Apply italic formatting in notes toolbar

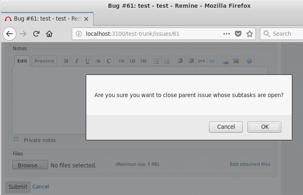[x=77, y=61]
